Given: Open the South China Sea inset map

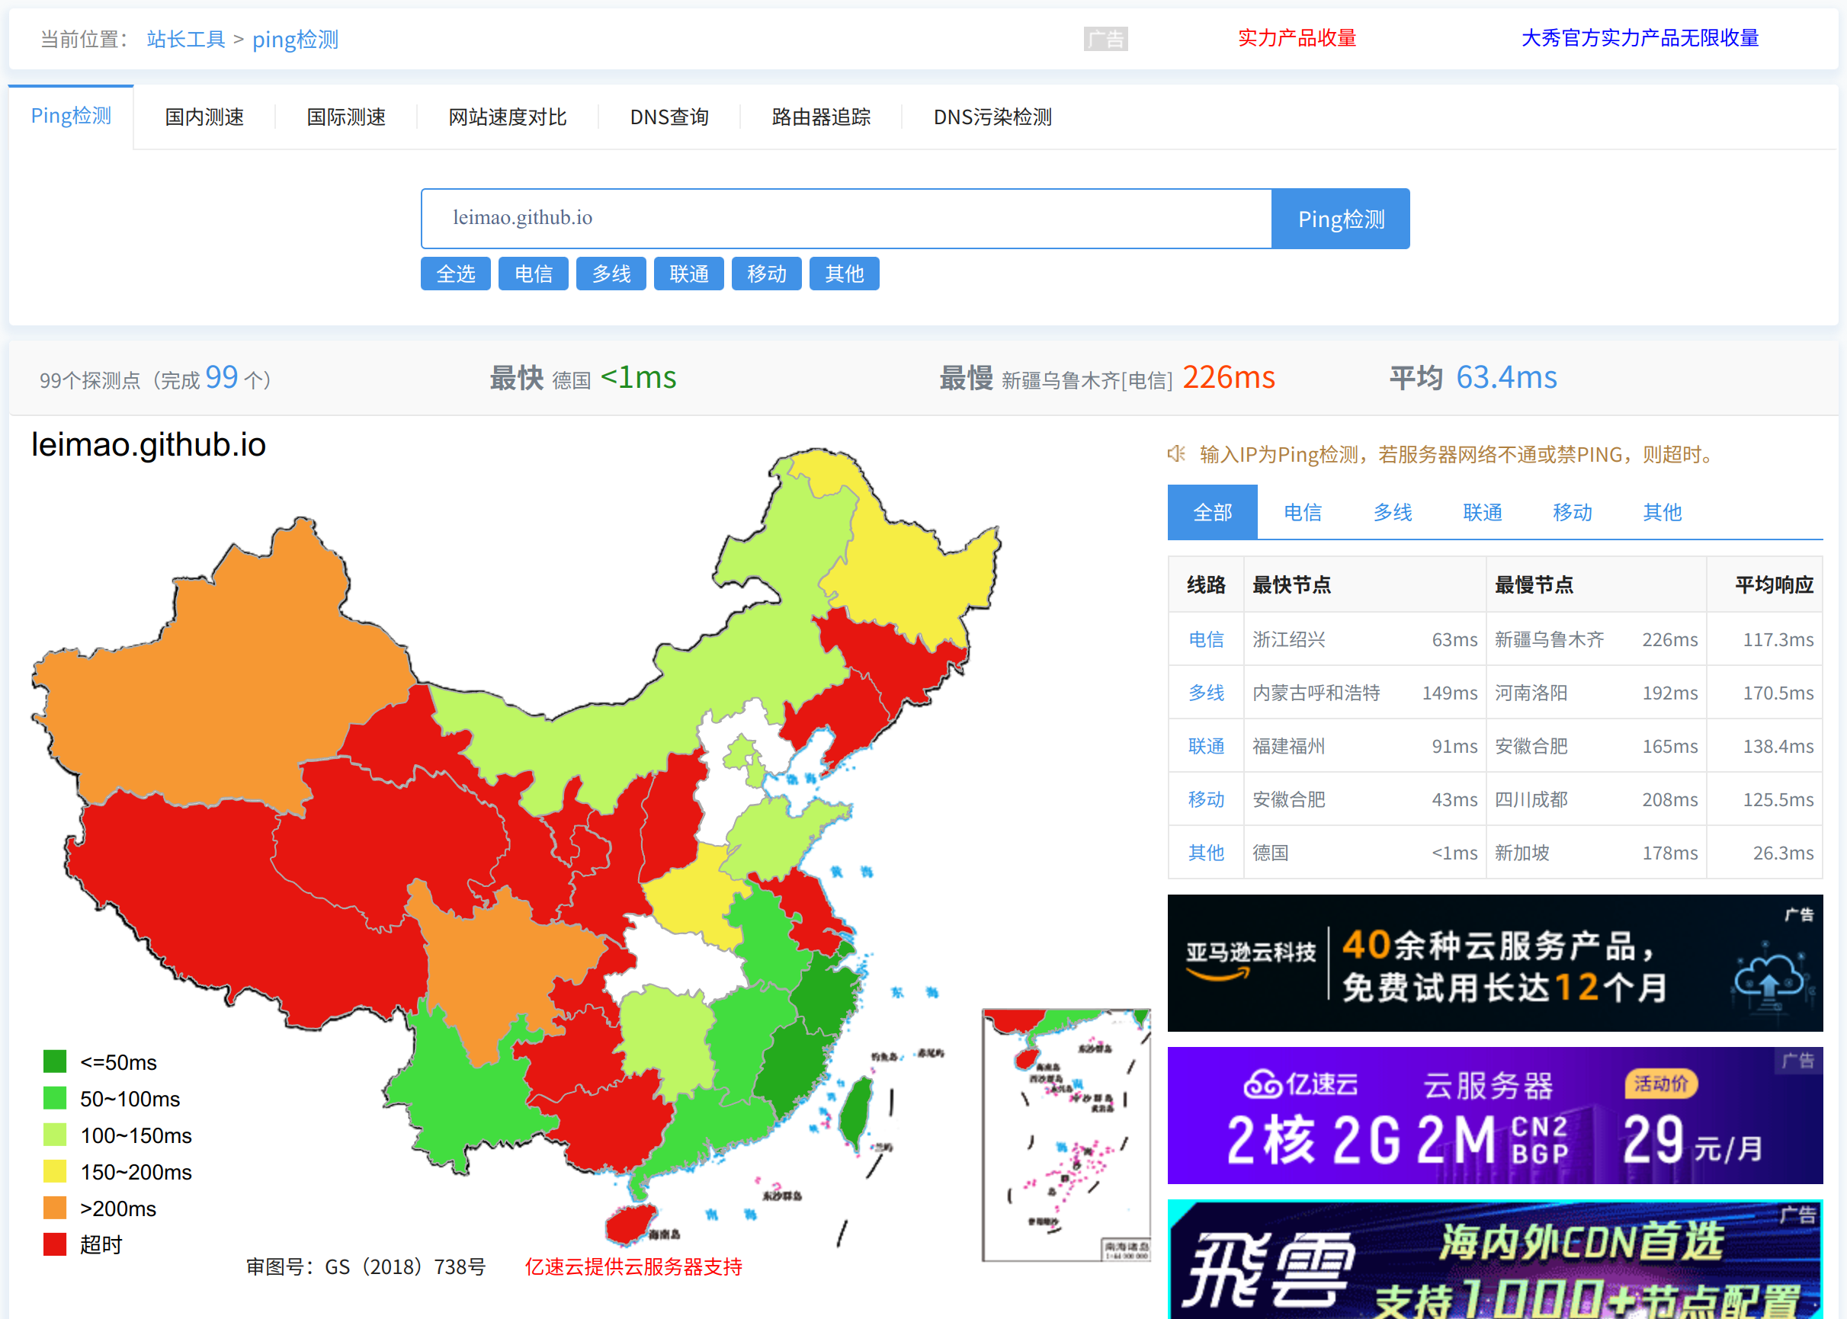Looking at the screenshot, I should click(x=1066, y=1135).
